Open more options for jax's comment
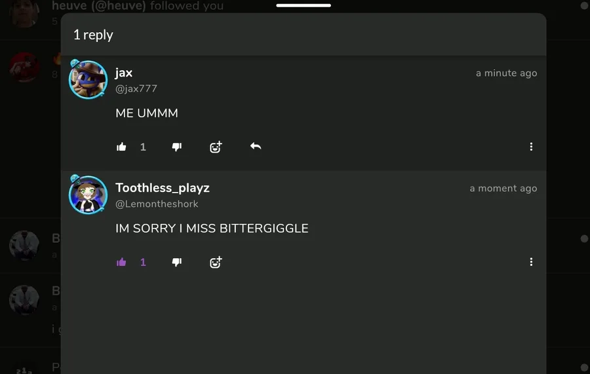The width and height of the screenshot is (590, 374). click(x=531, y=147)
